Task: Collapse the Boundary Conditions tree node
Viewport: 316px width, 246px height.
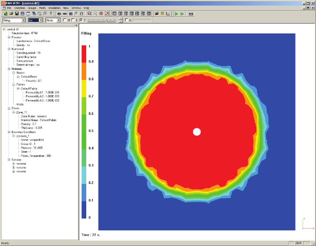Action: tap(8, 132)
